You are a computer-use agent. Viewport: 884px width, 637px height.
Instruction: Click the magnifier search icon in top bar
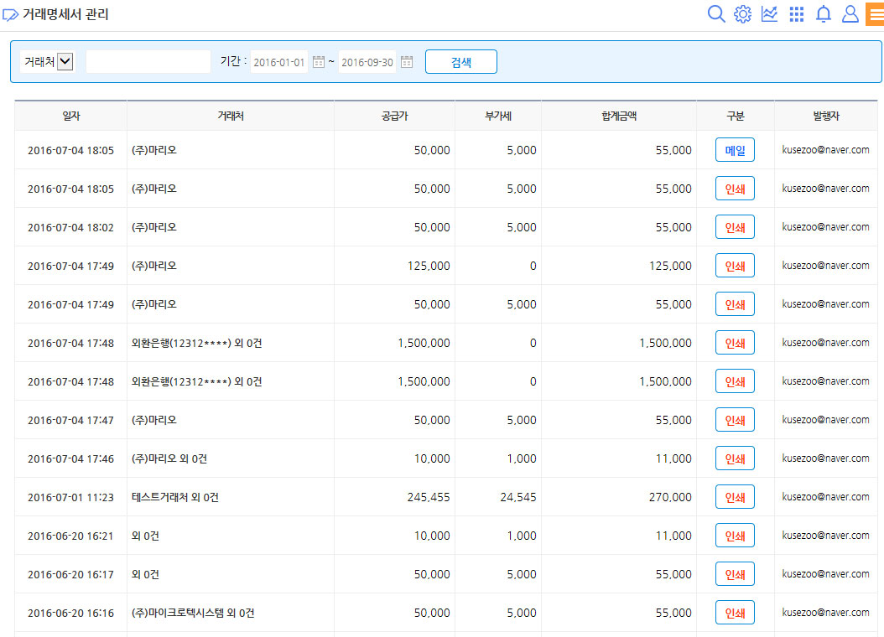coord(716,13)
